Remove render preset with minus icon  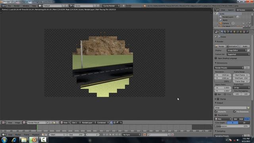(248, 68)
